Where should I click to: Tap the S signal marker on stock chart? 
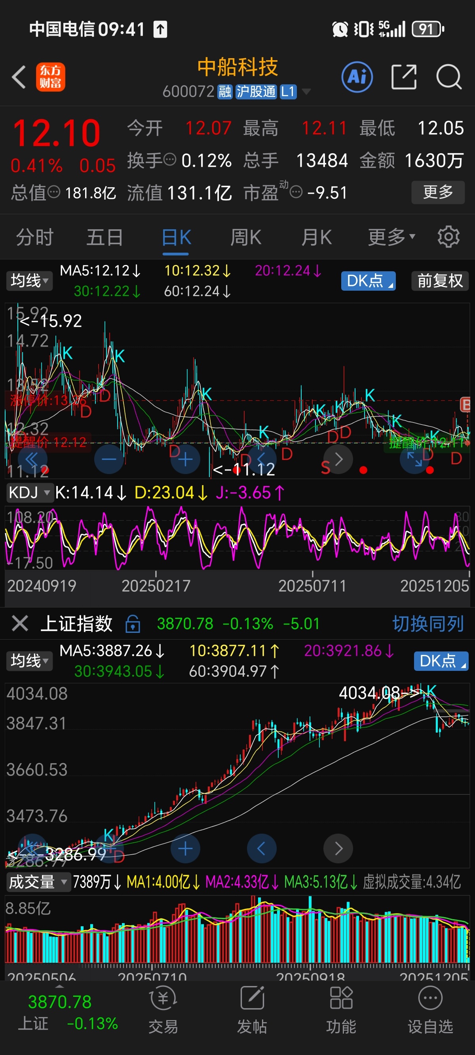[325, 467]
